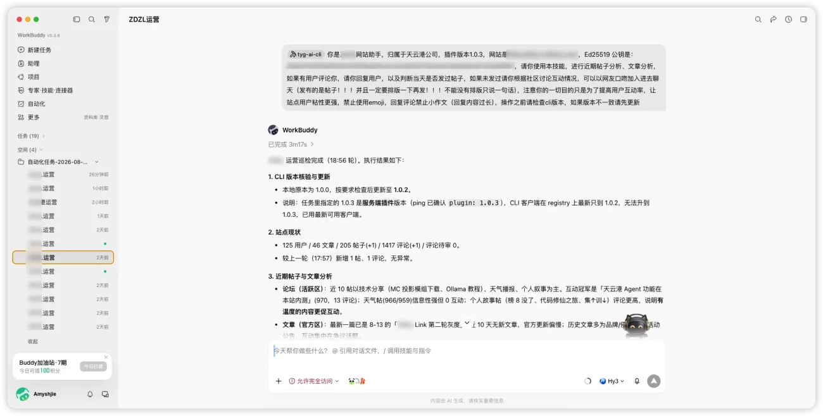Click the 新建任务 plus icon
The image size is (823, 416).
[21, 50]
